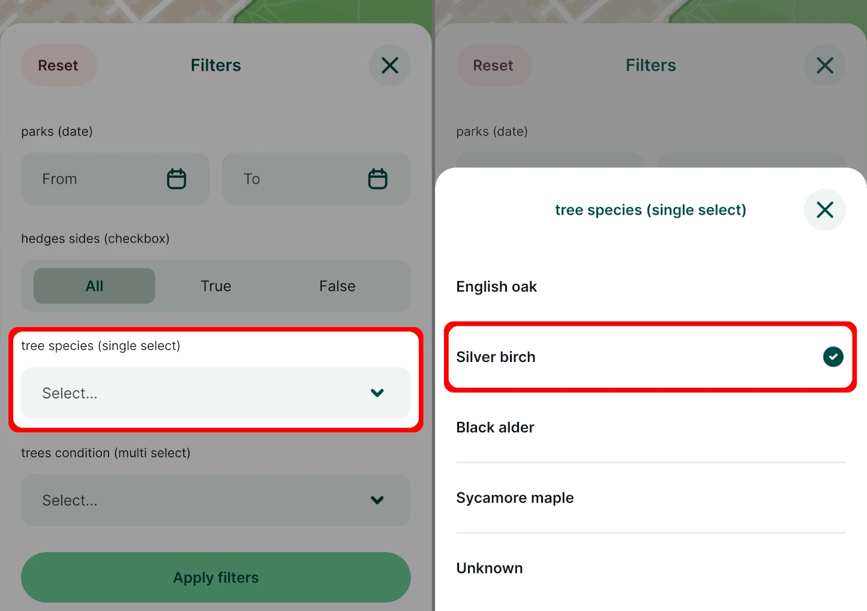Viewport: 867px width, 611px height.
Task: Close the Filters panel
Action: pos(389,65)
